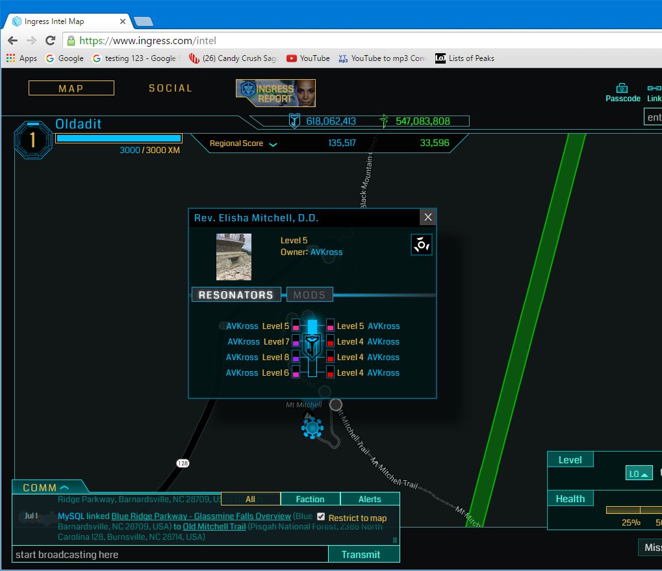Click the browser back arrow
The height and width of the screenshot is (571, 662).
13,40
